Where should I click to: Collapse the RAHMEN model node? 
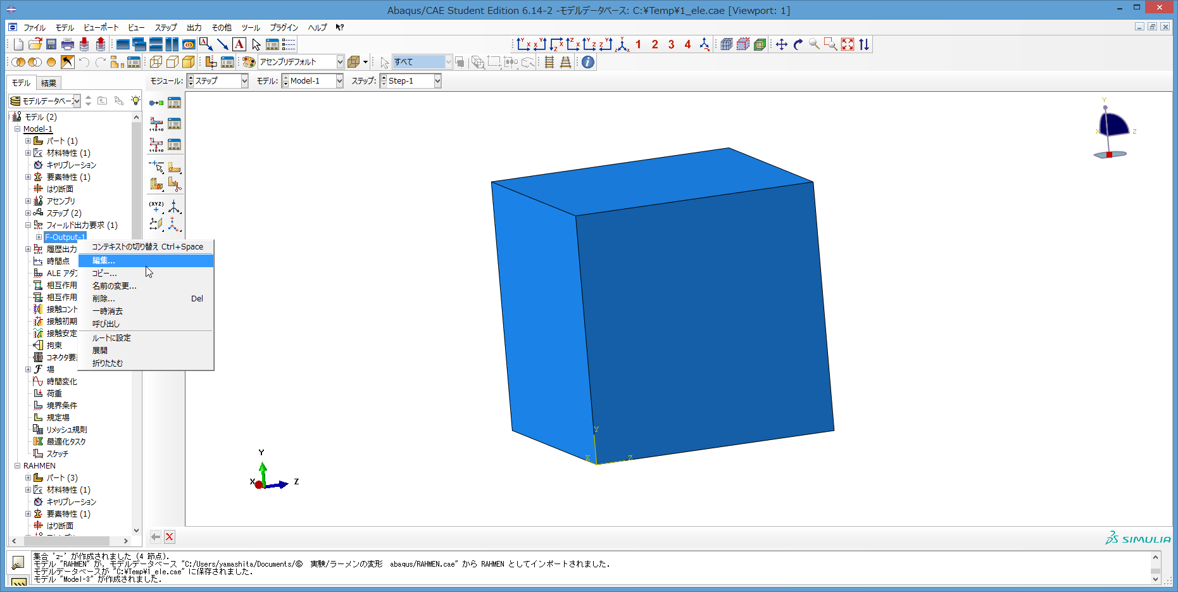pyautogui.click(x=18, y=466)
